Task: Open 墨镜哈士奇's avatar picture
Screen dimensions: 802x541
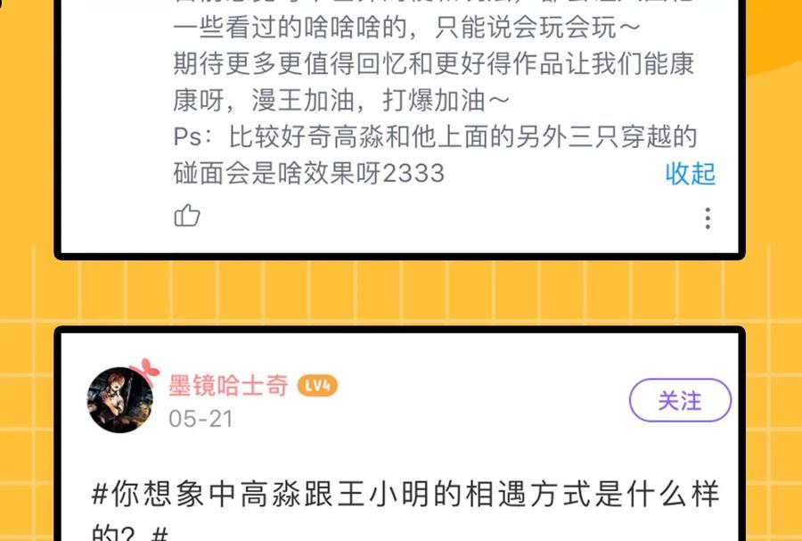Action: [x=120, y=399]
